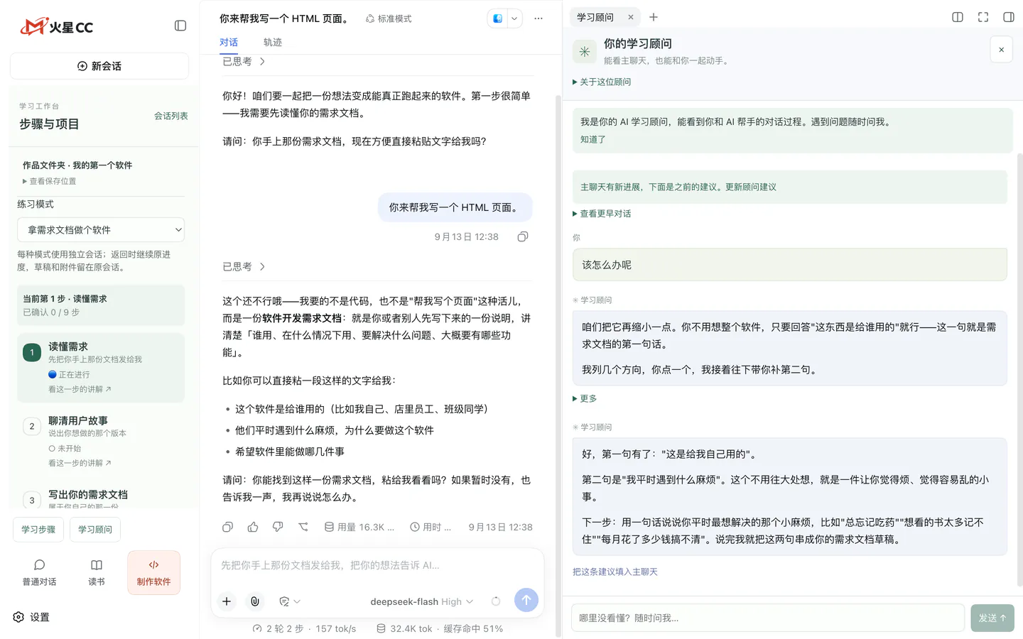Open 看这一步的讲解 under 聊清用户故事
The image size is (1023, 639).
click(x=80, y=463)
